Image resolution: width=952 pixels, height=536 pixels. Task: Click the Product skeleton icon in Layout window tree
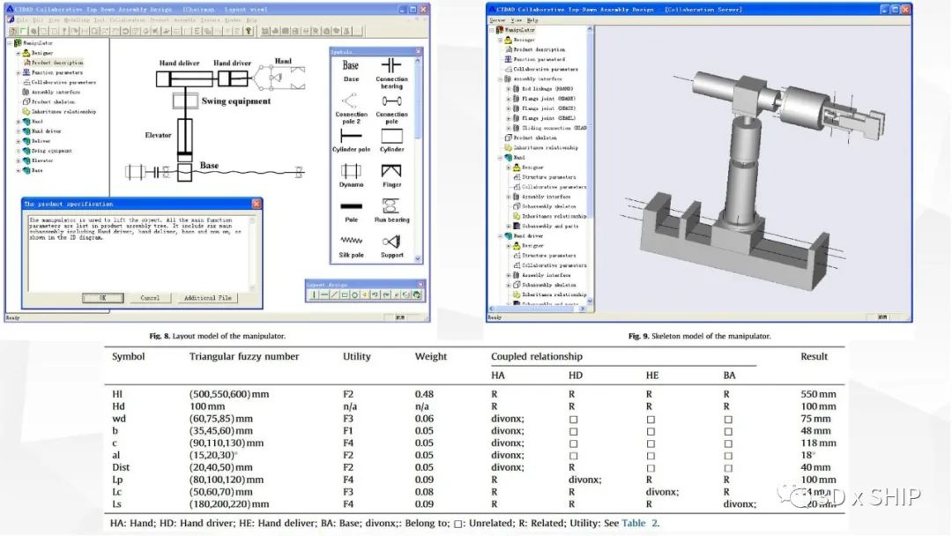click(x=26, y=102)
